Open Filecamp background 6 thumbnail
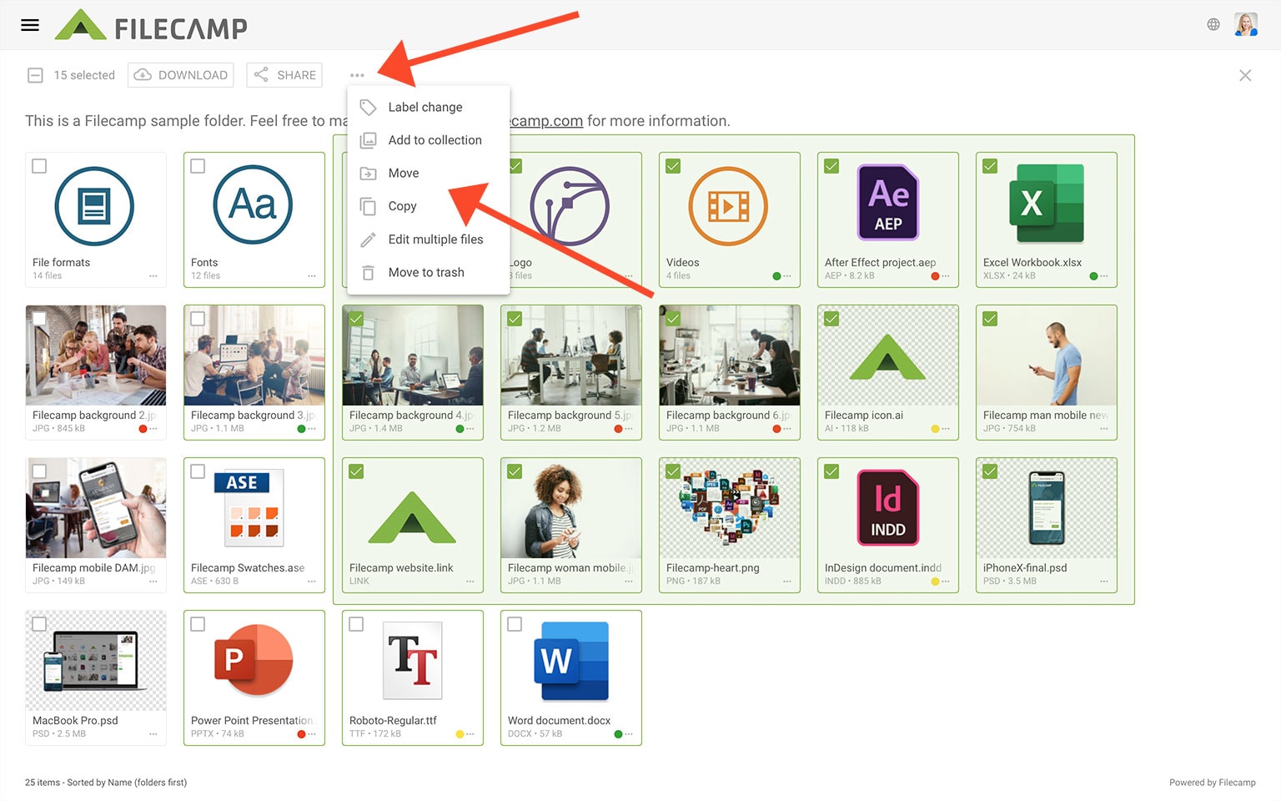This screenshot has width=1281, height=801. 730,355
